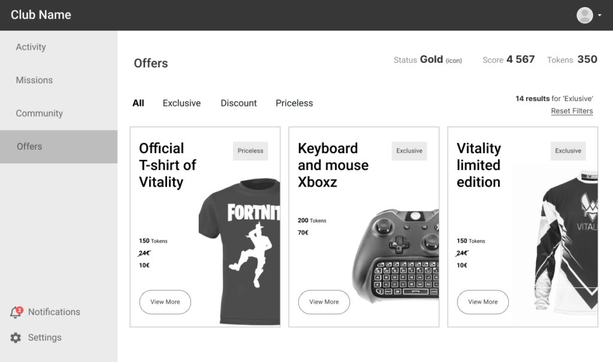
Task: Click the Settings gear icon
Action: (x=16, y=337)
